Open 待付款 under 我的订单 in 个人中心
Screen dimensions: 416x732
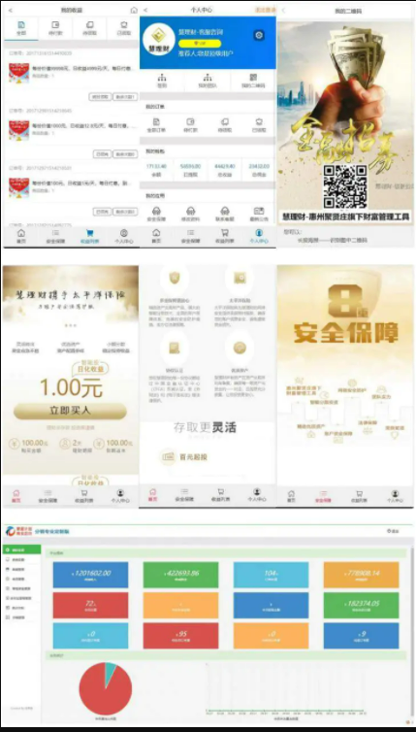click(x=190, y=125)
